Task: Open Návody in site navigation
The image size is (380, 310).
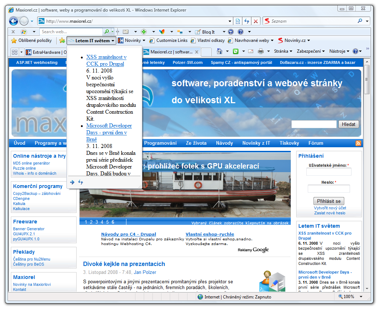Action: coord(224,143)
